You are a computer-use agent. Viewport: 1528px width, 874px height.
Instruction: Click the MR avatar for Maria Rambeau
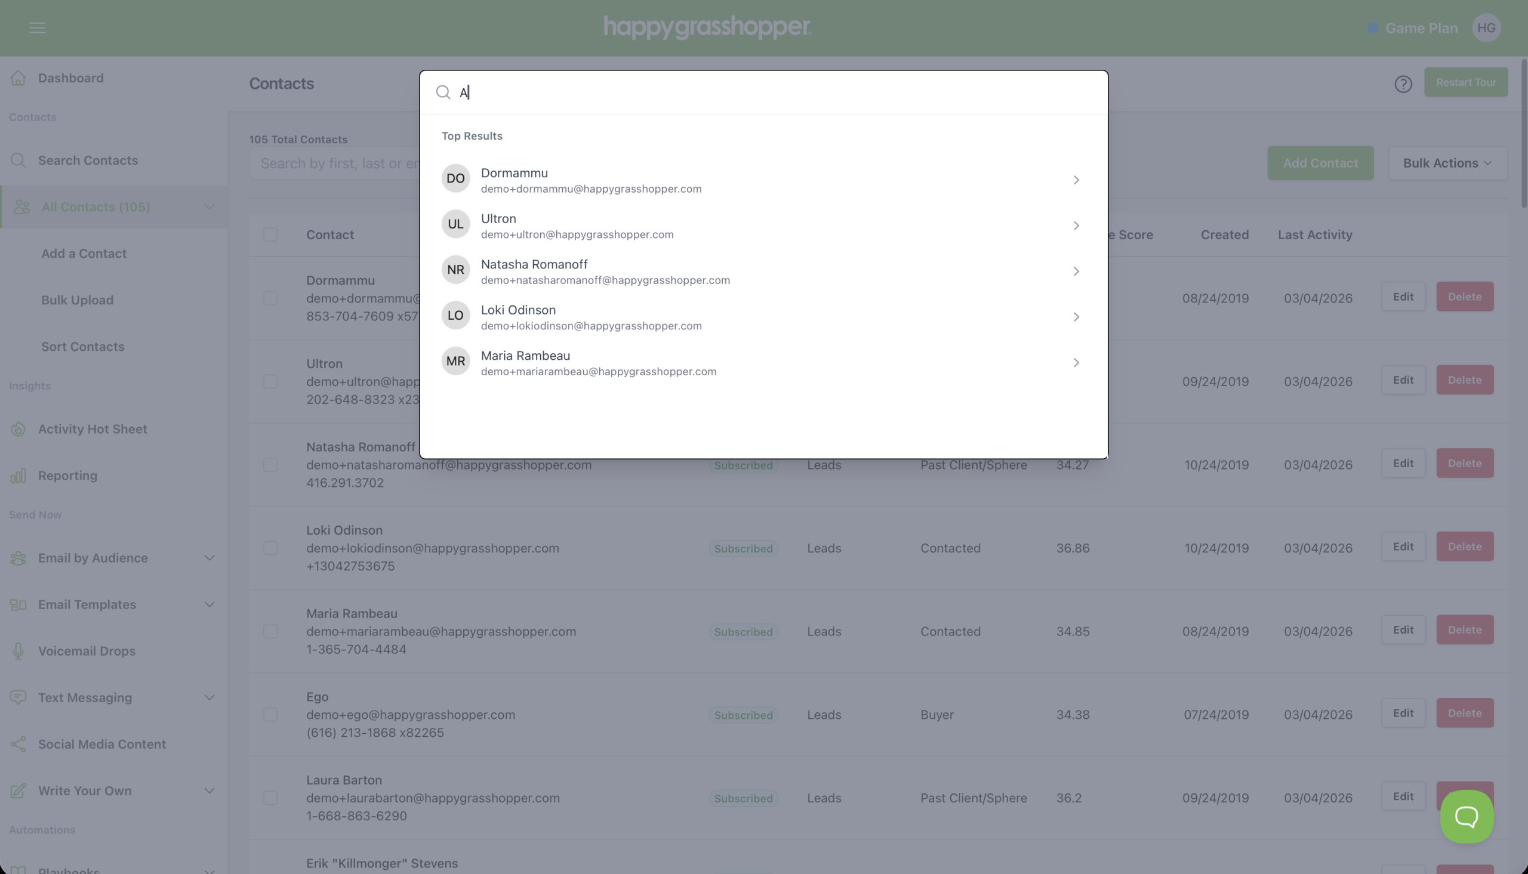point(455,361)
